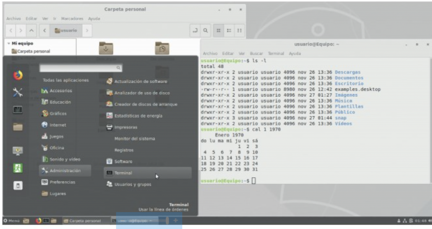Click the lock screen monitor icon
This screenshot has height=229, width=432.
pos(18,151)
